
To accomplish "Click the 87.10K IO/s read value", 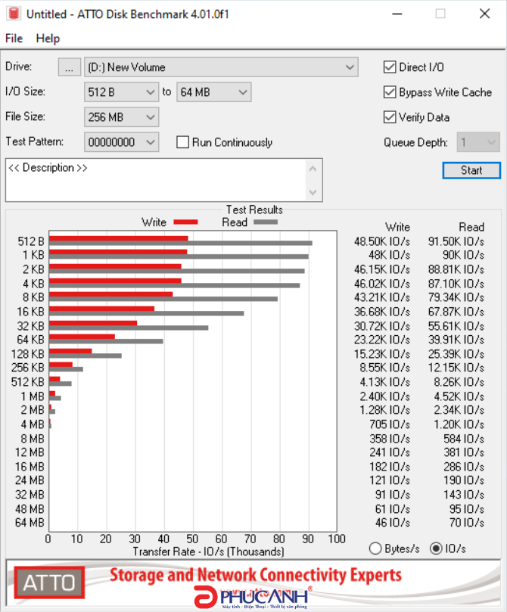I will coord(456,284).
